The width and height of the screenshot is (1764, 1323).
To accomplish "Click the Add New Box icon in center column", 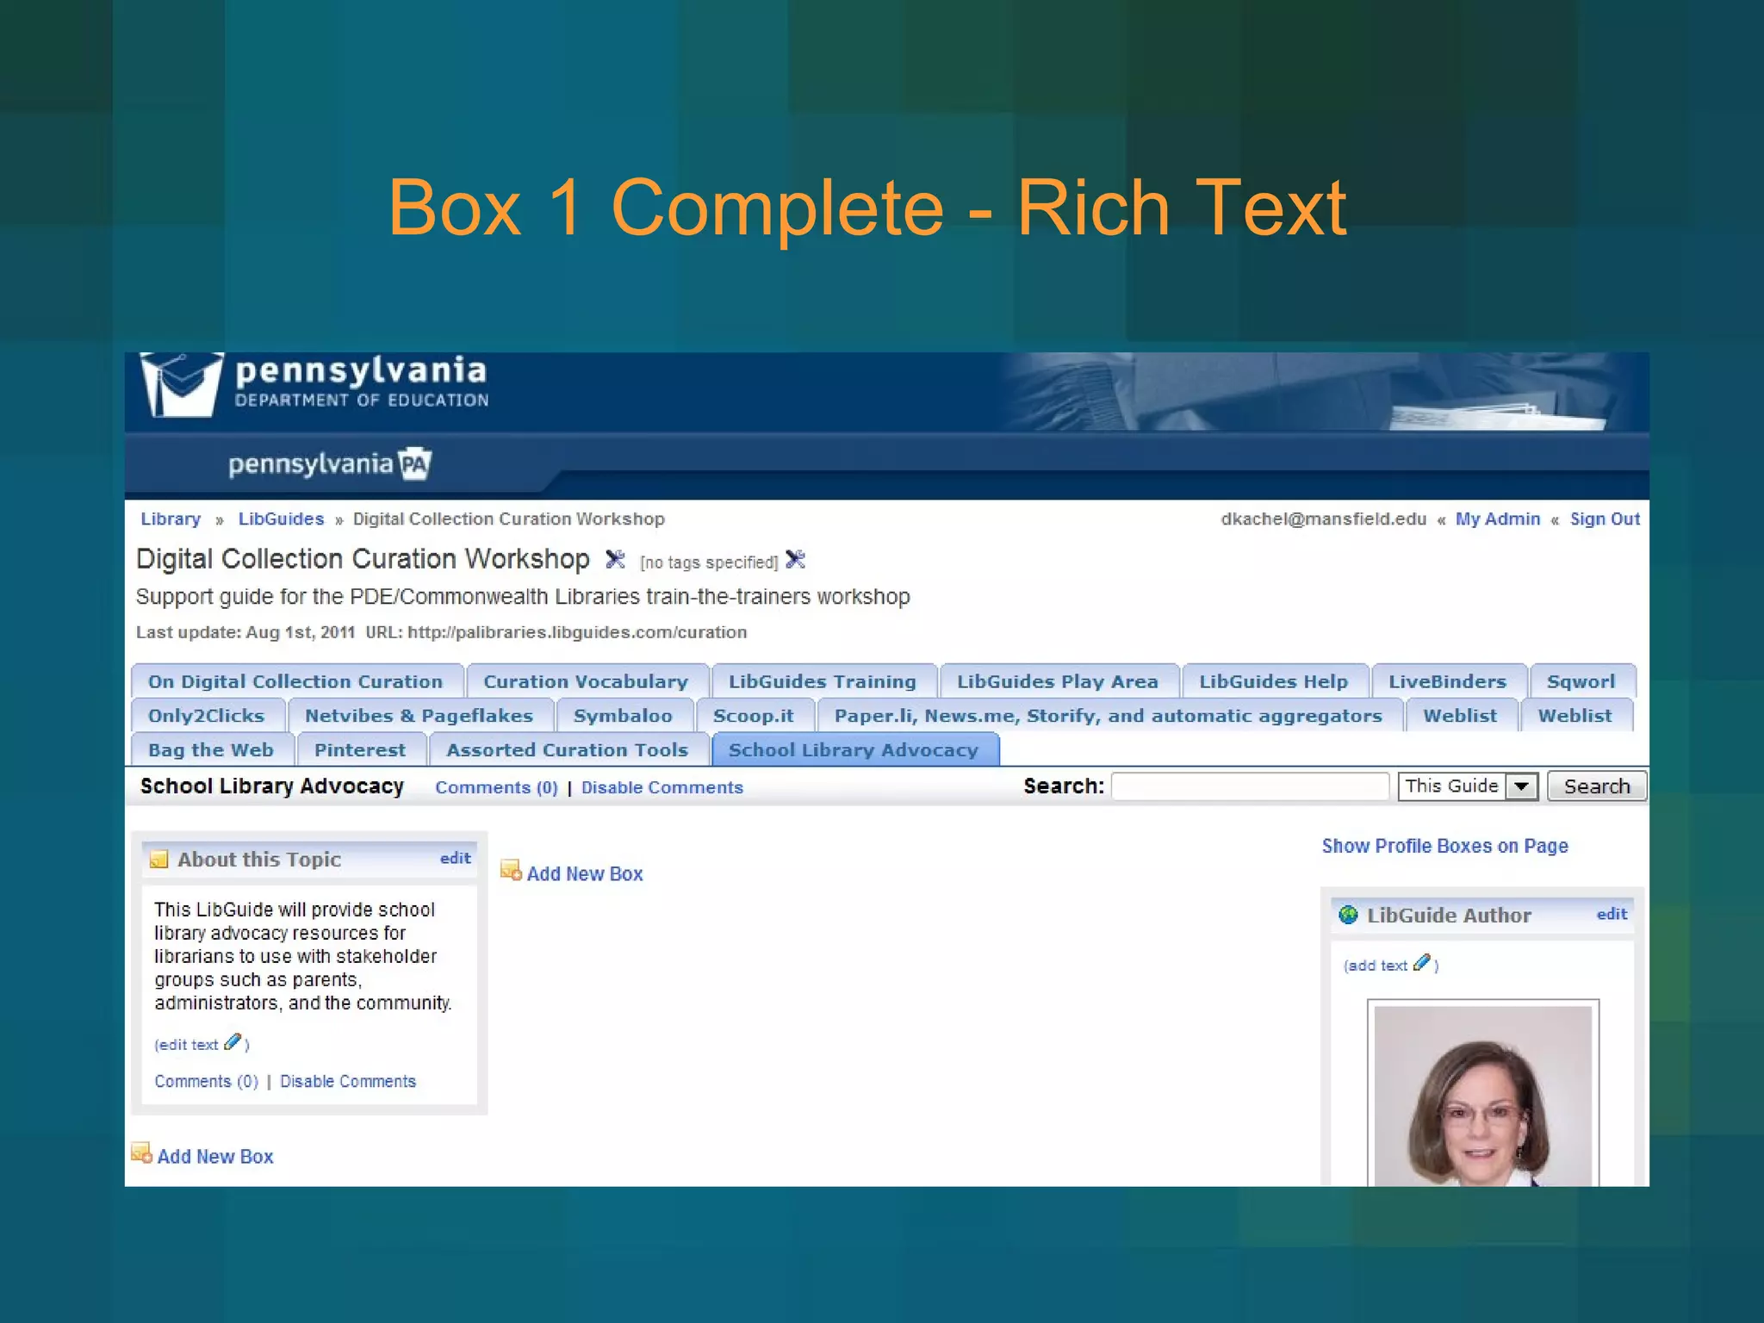I will coord(511,871).
